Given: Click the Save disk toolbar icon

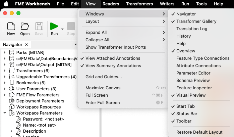Looking at the screenshot, I should [x=39, y=26].
